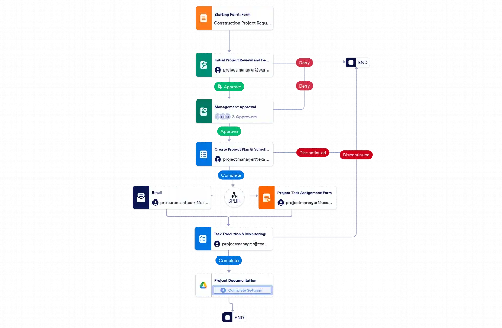The image size is (502, 328).
Task: Click the Complete label above SPLIT
Action: (x=231, y=175)
